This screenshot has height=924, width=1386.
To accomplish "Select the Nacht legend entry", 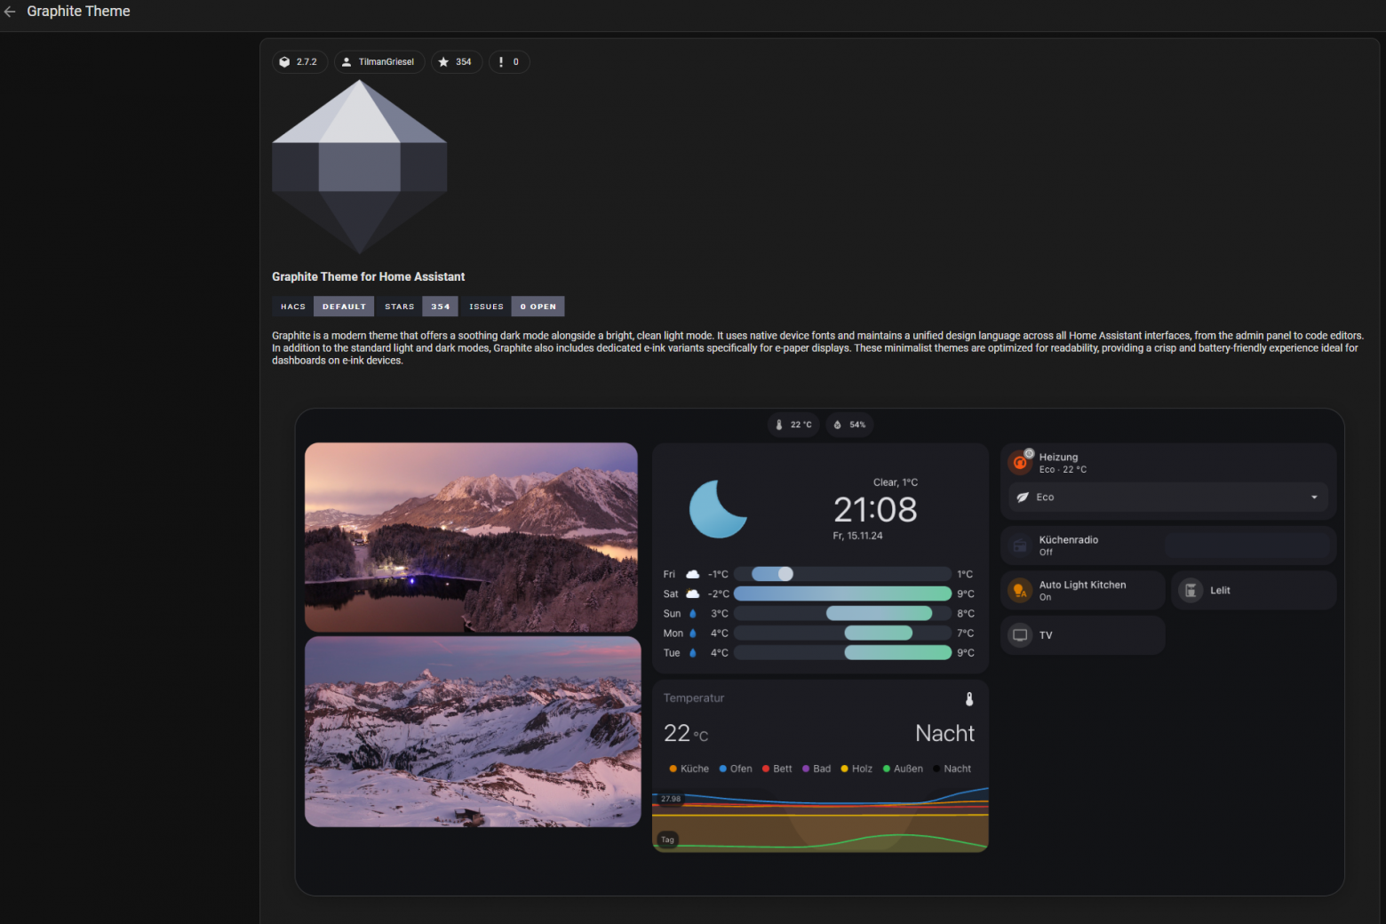I will 952,769.
